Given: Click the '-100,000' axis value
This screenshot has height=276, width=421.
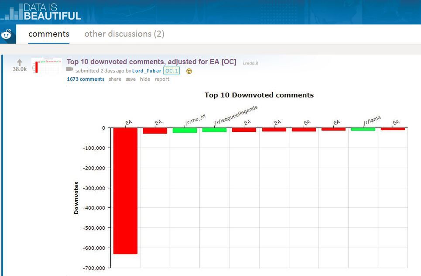Looking at the screenshot, I should click(94, 148).
